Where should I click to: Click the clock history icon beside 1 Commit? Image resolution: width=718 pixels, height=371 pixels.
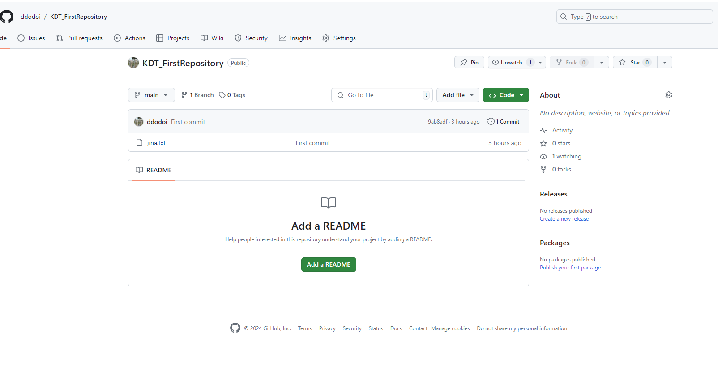point(491,121)
